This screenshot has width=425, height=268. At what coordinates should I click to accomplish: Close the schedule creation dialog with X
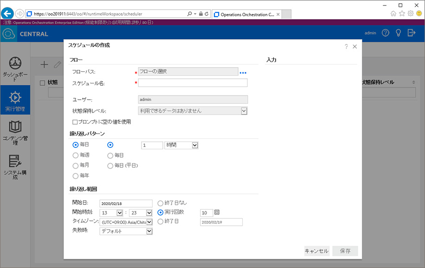pos(355,47)
